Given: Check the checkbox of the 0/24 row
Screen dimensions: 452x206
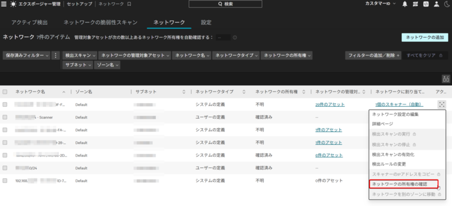Looking at the screenshot, I should coord(5,168).
